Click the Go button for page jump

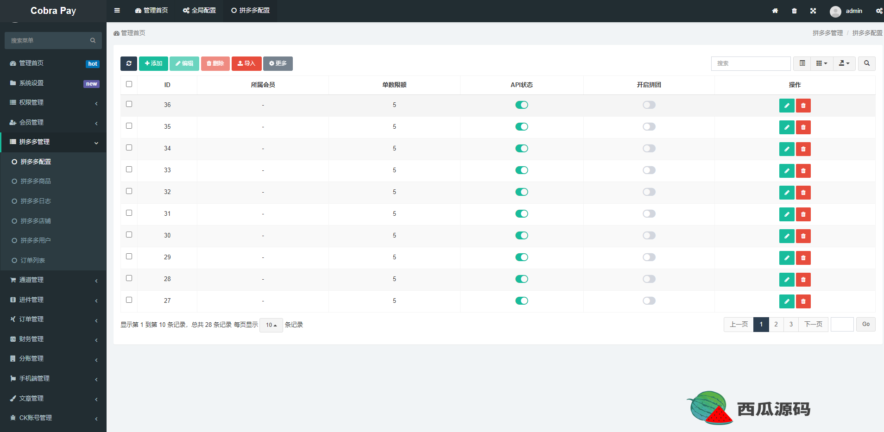pos(866,325)
